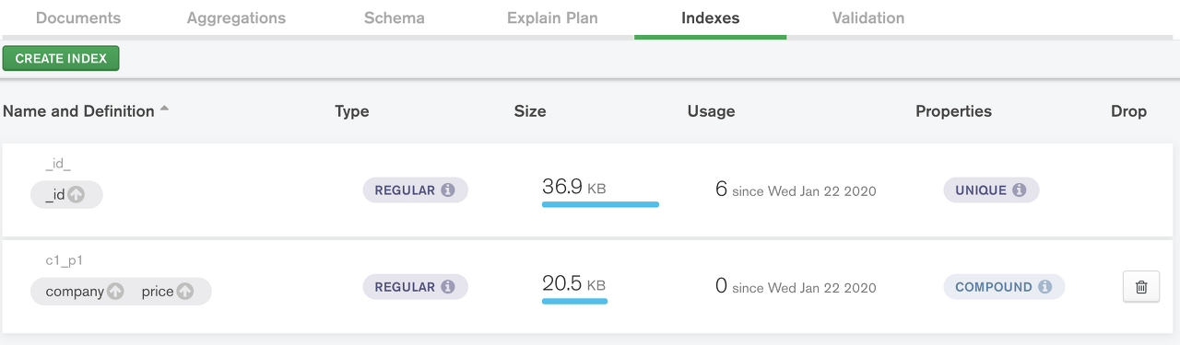Select the c1_p1 index name
The width and height of the screenshot is (1180, 345).
[65, 260]
